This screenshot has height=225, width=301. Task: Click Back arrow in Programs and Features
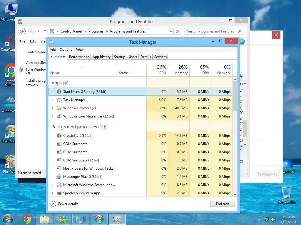pos(23,31)
